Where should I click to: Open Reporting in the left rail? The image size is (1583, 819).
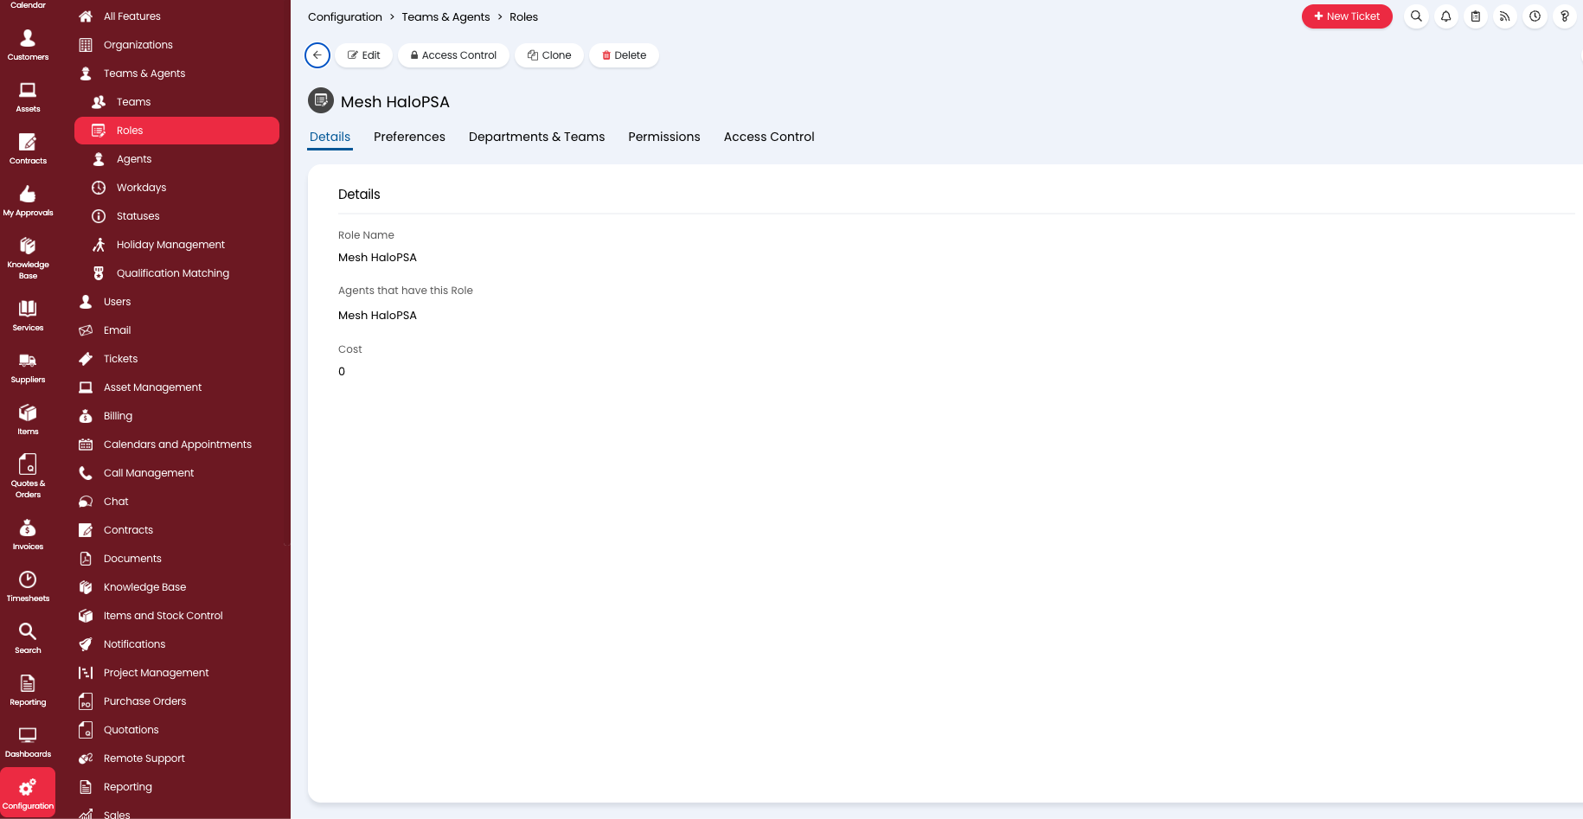tap(28, 690)
